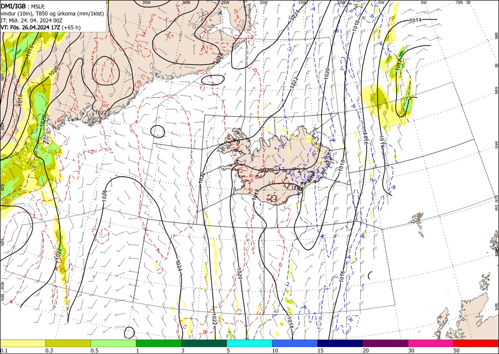Click the '0.3' legend scale value
Viewport: 499px width, 354px height.
(x=49, y=351)
